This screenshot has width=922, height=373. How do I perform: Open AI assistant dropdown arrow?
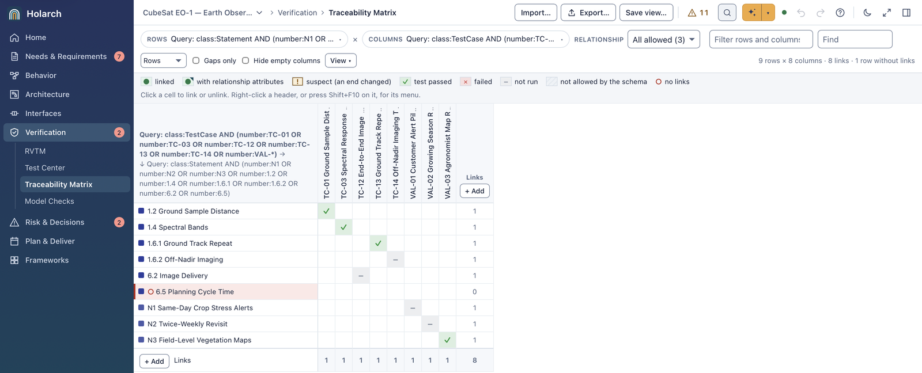click(768, 13)
